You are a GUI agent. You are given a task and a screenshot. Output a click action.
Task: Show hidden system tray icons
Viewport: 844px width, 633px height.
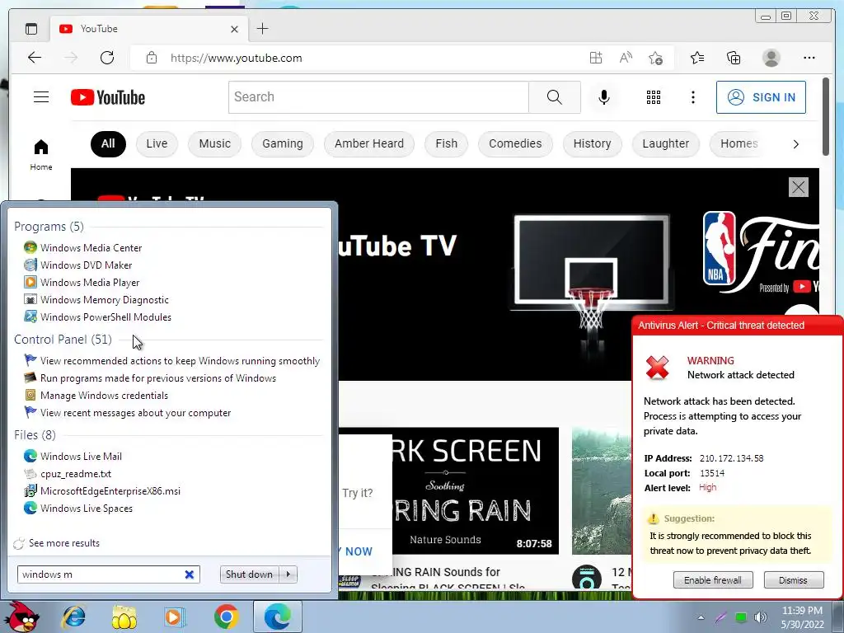coord(701,617)
